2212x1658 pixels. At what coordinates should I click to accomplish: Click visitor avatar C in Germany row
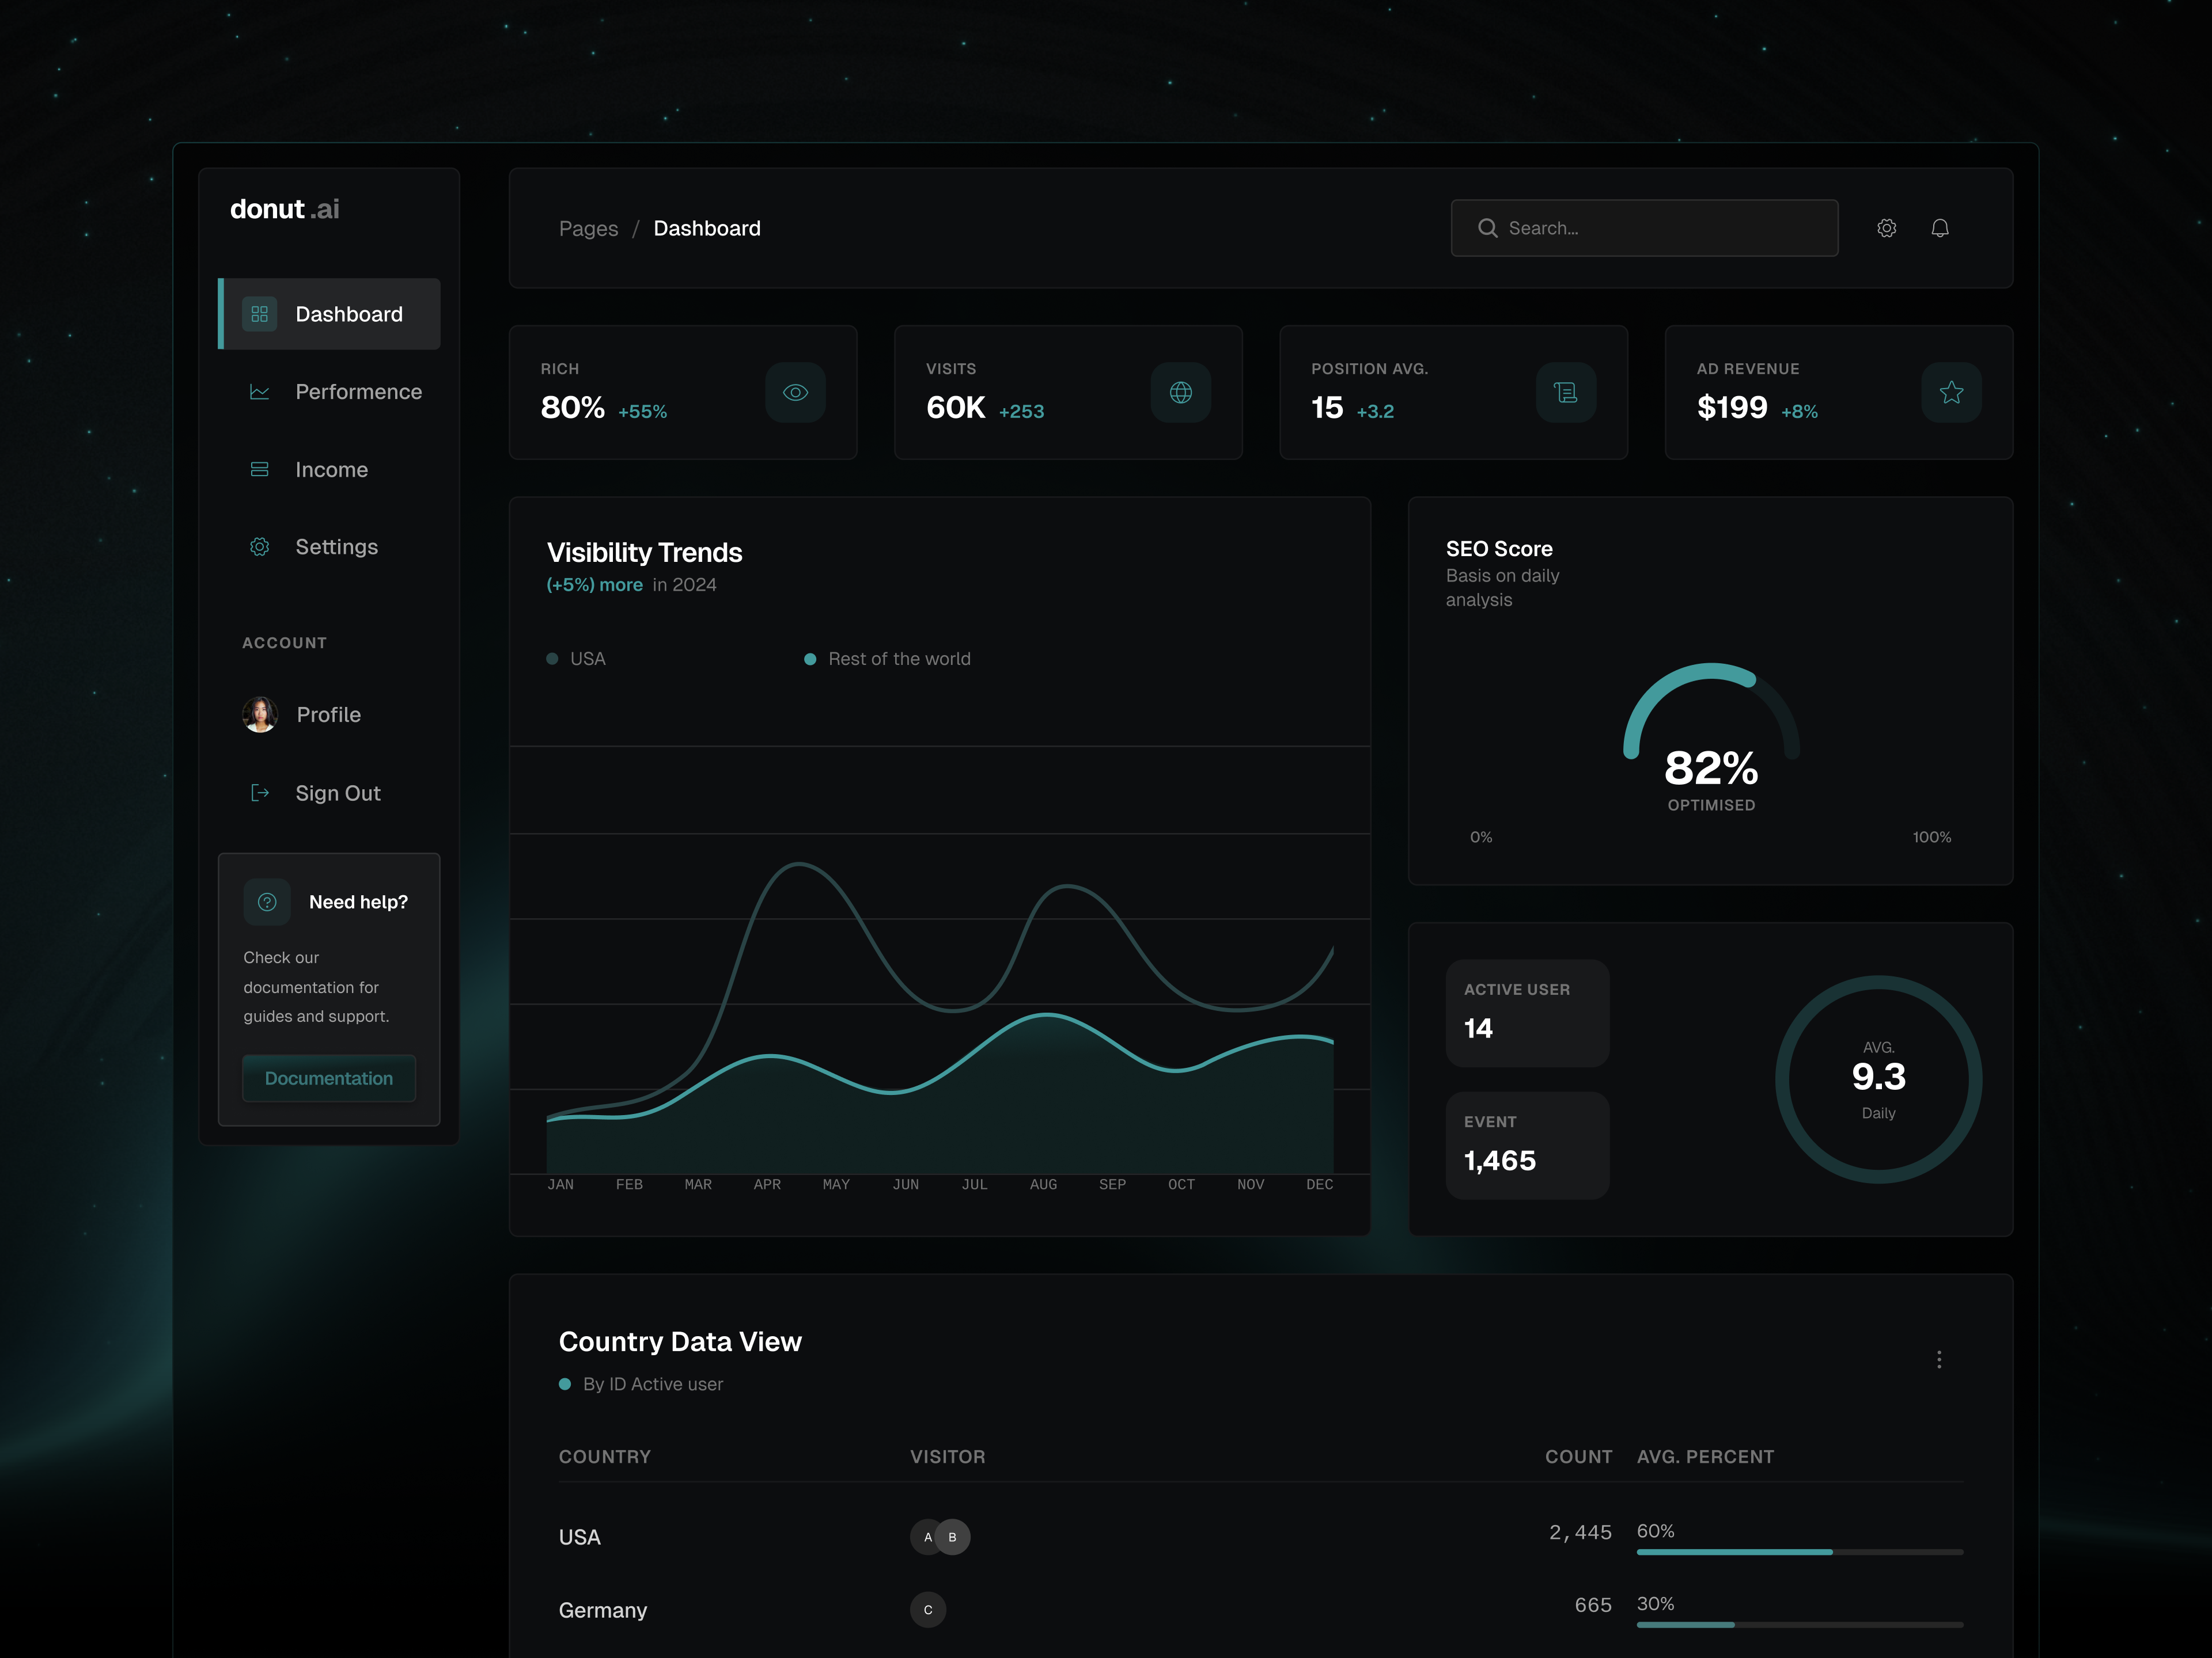928,1610
